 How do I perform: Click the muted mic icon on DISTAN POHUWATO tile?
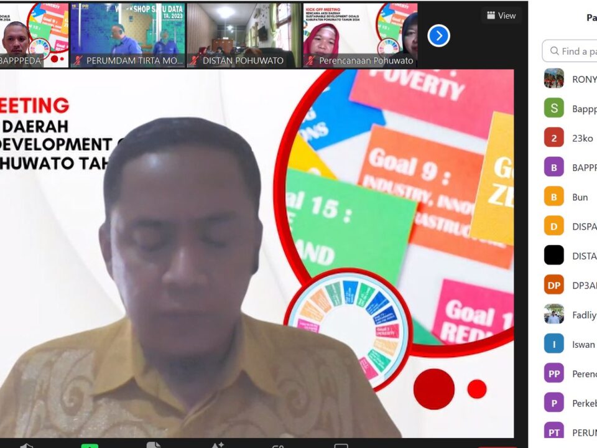[194, 61]
